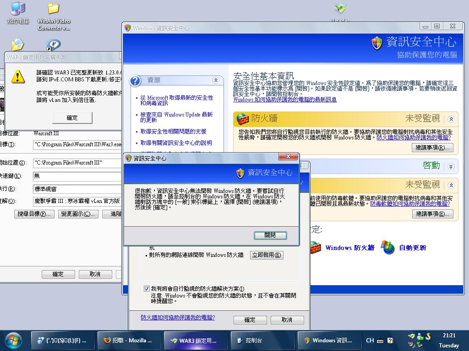
Task: Click the 註解 input field
Action: [x=77, y=201]
